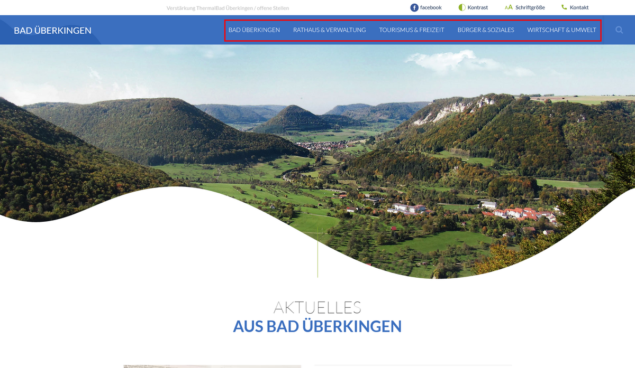Open the Wirtschaft & Umwelt menu
635x368 pixels.
tap(561, 30)
